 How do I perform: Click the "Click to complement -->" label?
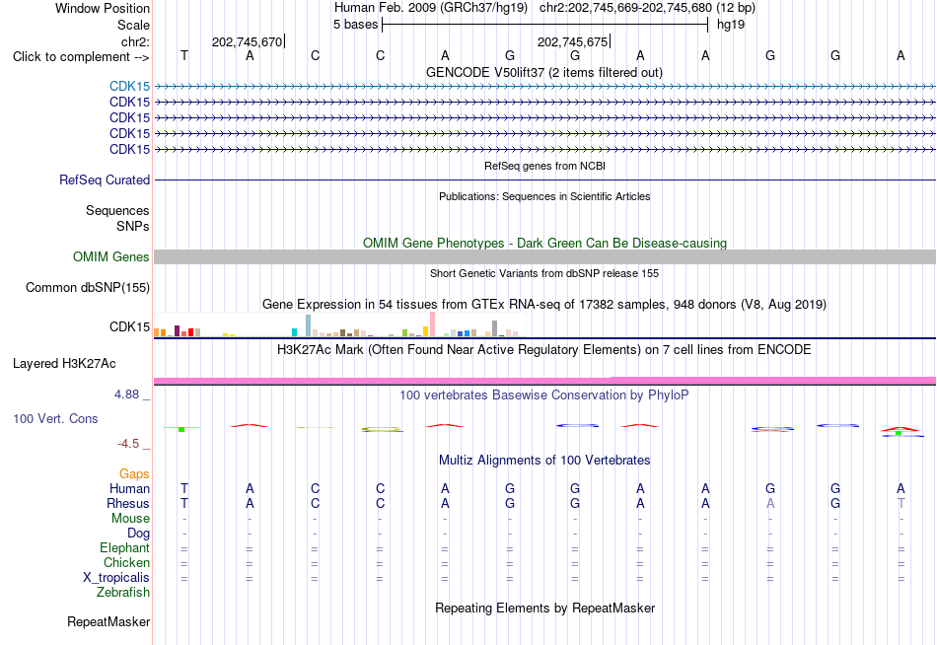[x=81, y=57]
